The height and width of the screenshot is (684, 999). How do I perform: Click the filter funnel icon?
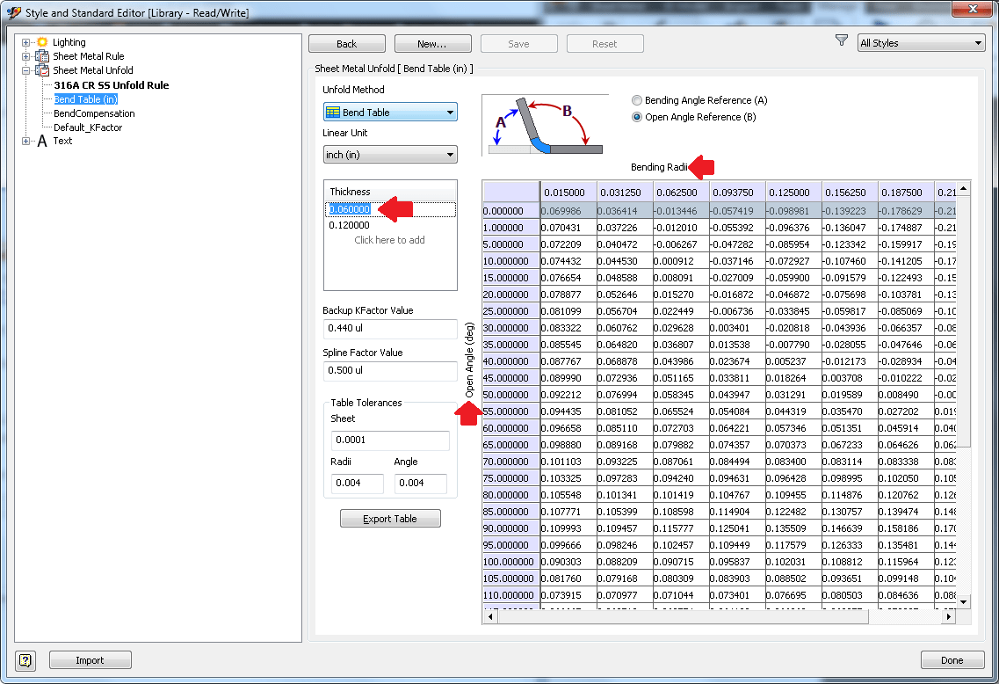pyautogui.click(x=842, y=40)
